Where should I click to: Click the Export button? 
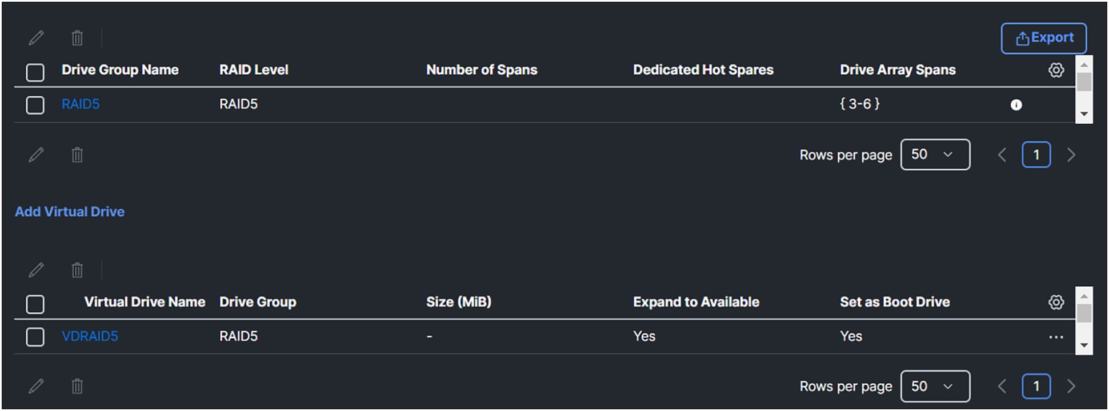(1044, 38)
